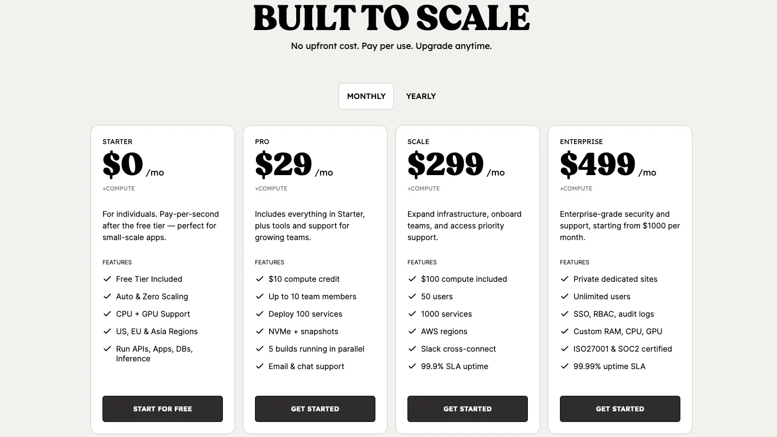Click checkmark beside Email & chat support
The image size is (777, 437).
click(260, 366)
